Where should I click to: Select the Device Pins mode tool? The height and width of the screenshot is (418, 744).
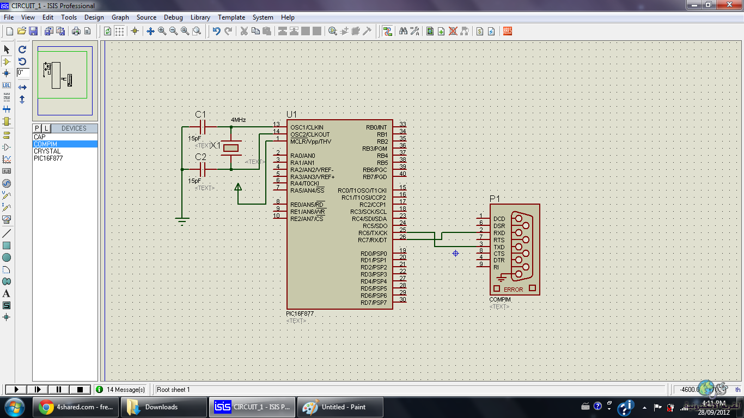pyautogui.click(x=7, y=147)
